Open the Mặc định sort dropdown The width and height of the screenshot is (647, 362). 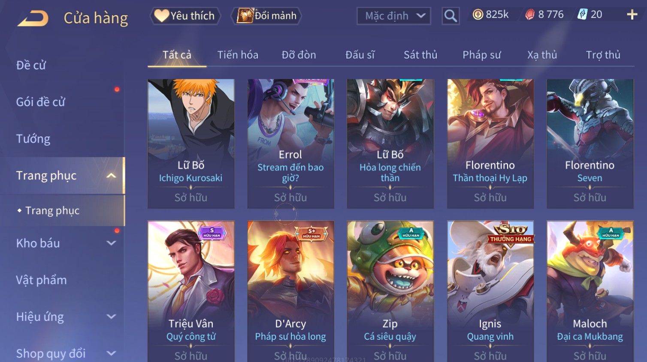coord(394,16)
